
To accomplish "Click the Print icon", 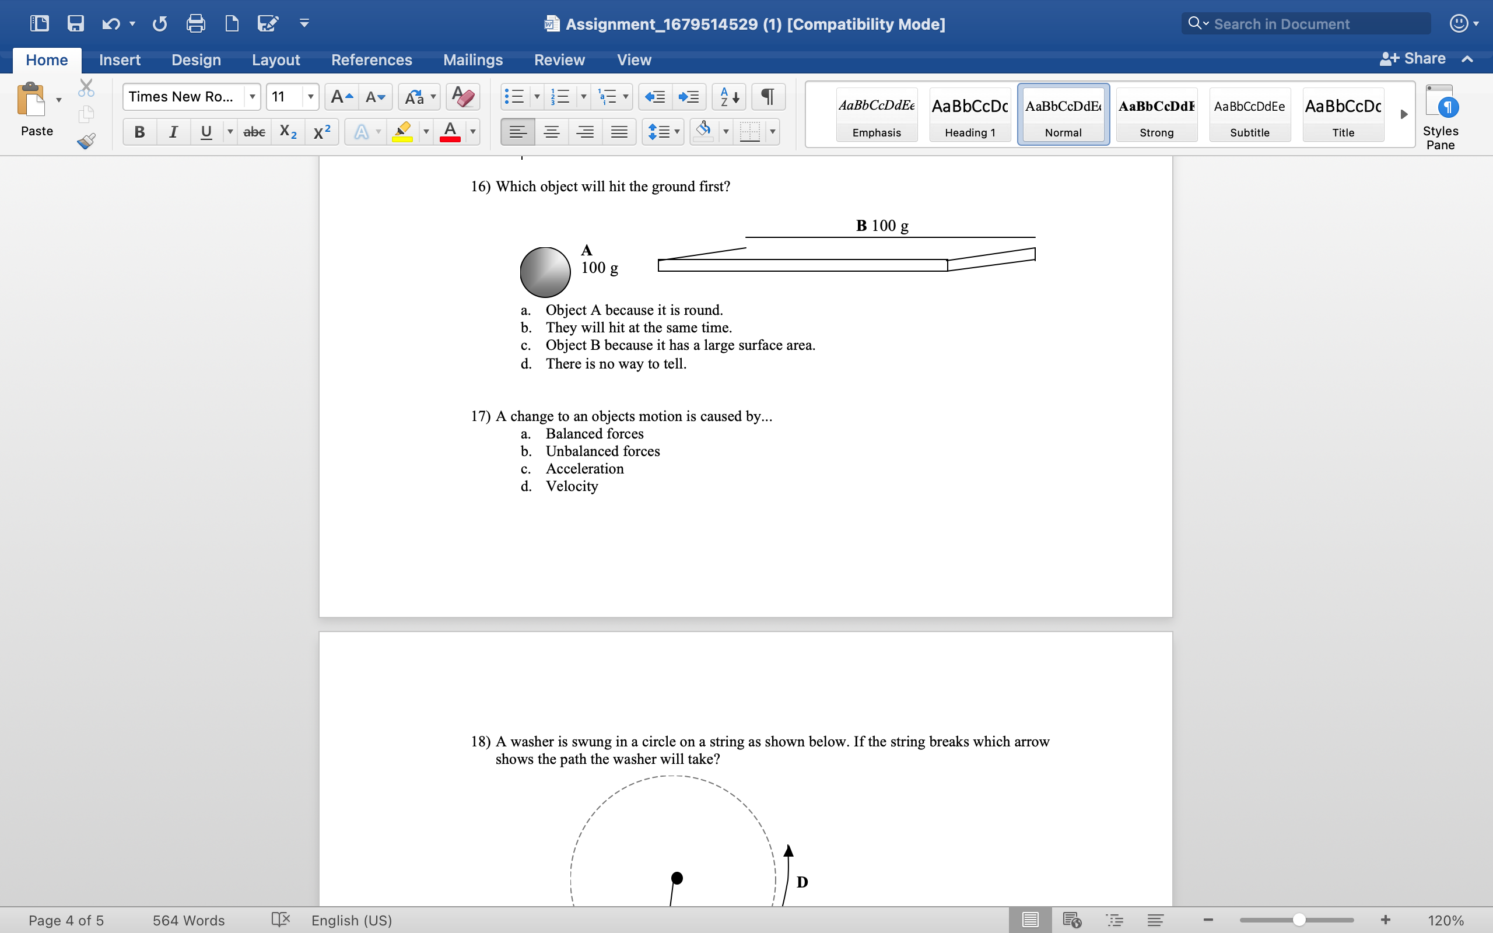I will (195, 23).
